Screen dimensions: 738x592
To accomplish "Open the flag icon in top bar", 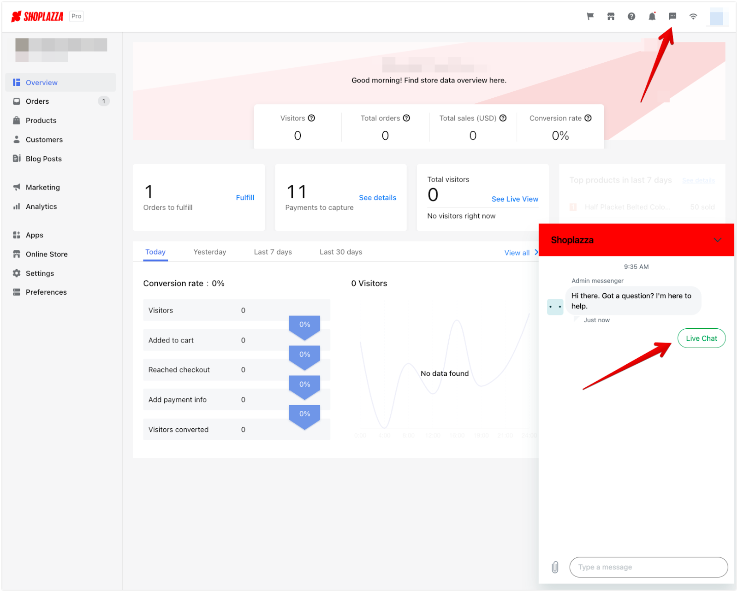I will click(x=590, y=17).
